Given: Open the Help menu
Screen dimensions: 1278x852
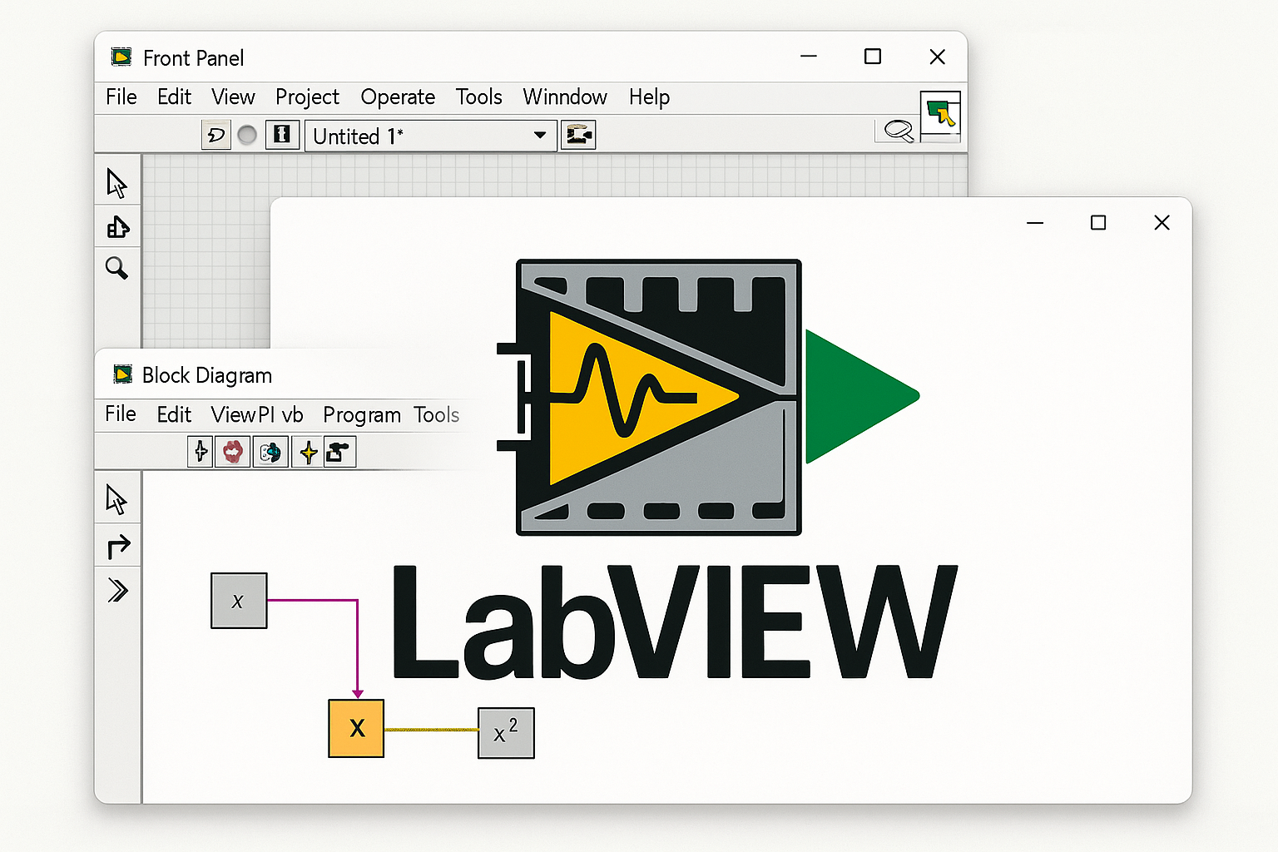Looking at the screenshot, I should click(649, 98).
